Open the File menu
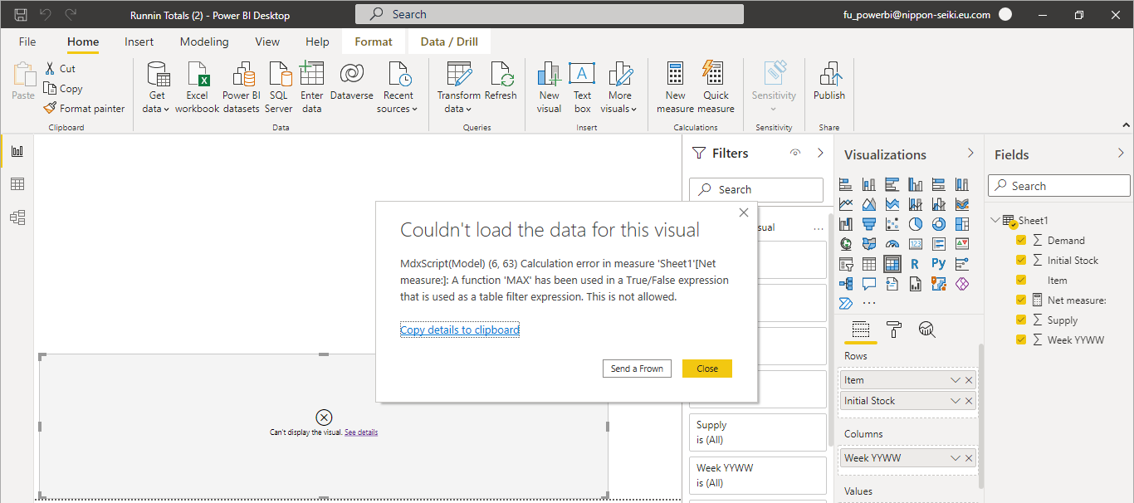 coord(27,42)
